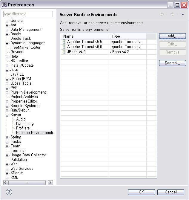The image size is (189, 200).
Task: Click the Apache Tomcat v6.0 server icon
Action: [x=64, y=47]
